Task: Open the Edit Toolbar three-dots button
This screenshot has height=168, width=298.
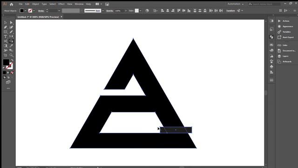Action: click(x=8, y=88)
